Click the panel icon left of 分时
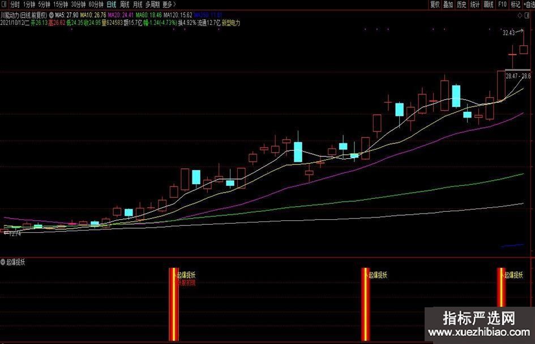 click(4, 5)
